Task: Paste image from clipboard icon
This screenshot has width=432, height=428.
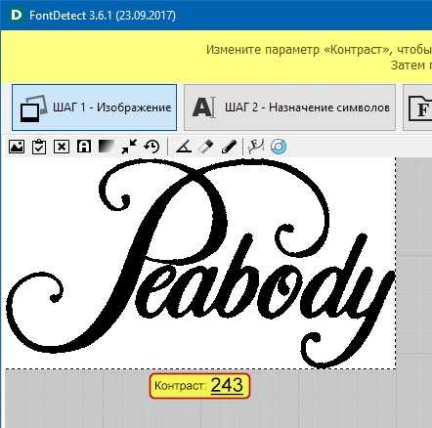Action: 39,147
